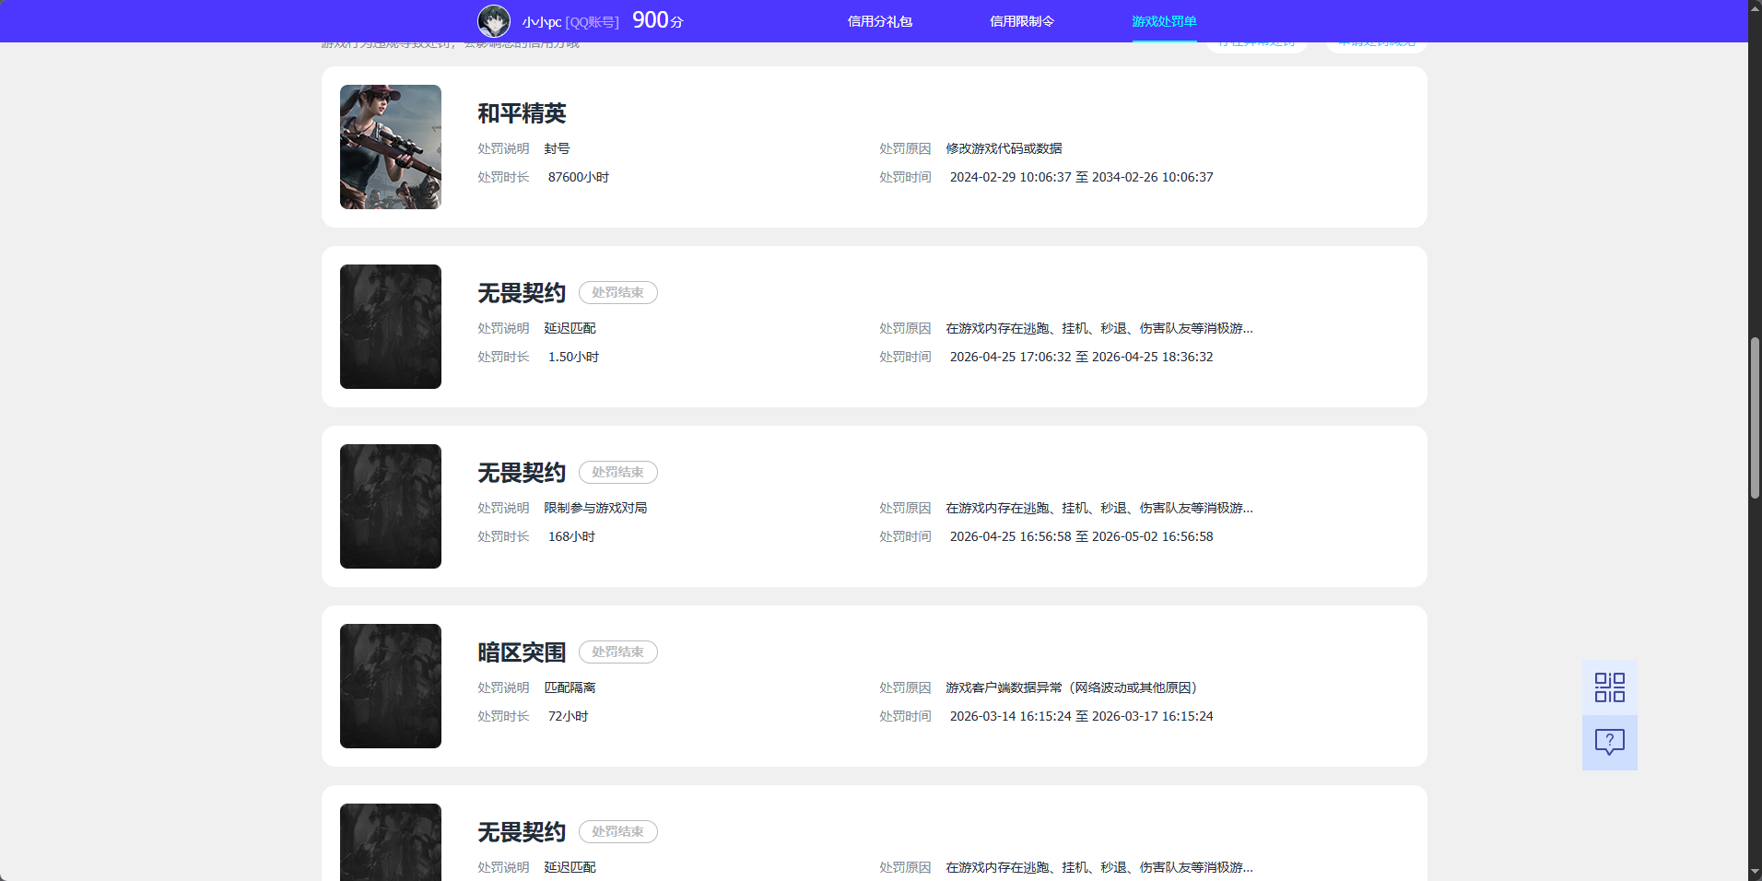Image resolution: width=1762 pixels, height=881 pixels.
Task: Click the 2024-02-29 to 2034-02-26 date range
Action: [1082, 177]
